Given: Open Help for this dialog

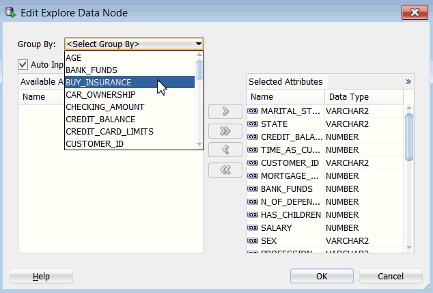Looking at the screenshot, I should pos(41,277).
